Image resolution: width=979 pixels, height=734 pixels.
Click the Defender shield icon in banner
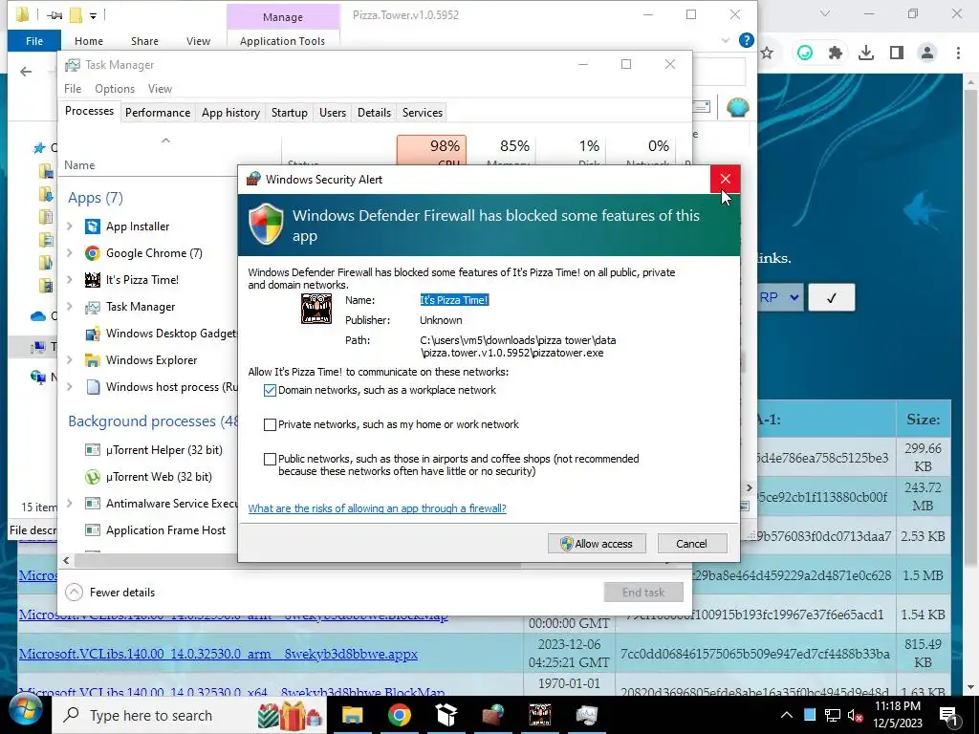pyautogui.click(x=266, y=224)
